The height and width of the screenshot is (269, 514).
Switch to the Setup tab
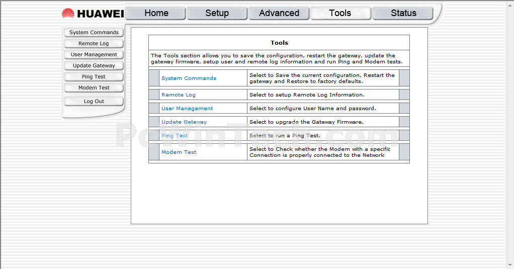tap(217, 14)
